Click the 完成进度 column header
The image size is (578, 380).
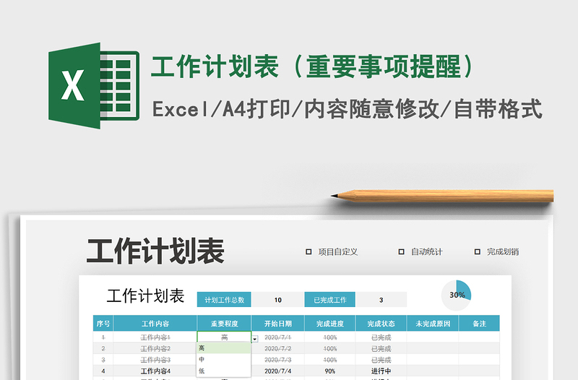(330, 324)
